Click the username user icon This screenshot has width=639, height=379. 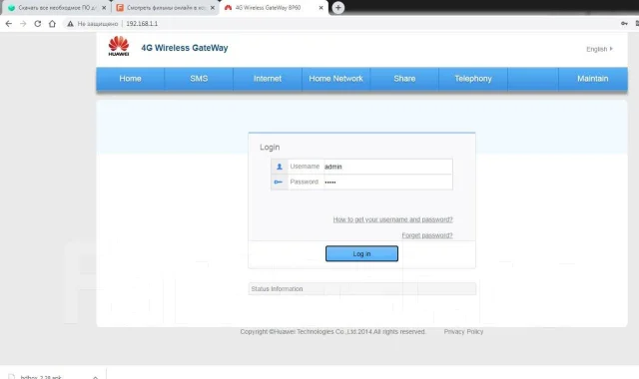pos(280,167)
